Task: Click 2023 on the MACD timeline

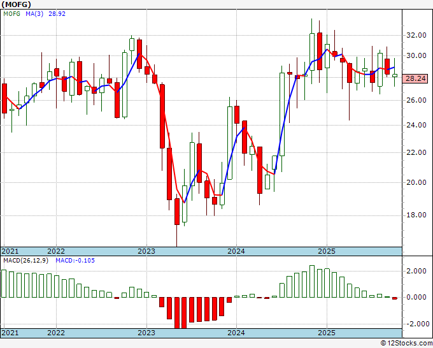Action: [146, 333]
